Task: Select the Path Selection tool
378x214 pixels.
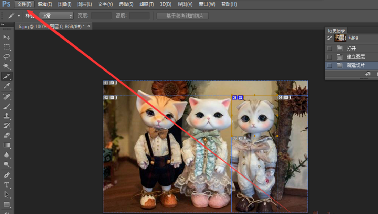Action: pos(7,194)
